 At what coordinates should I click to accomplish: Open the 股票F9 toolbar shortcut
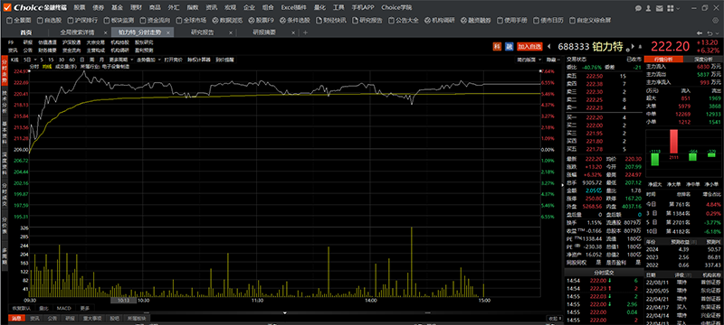(x=262, y=20)
